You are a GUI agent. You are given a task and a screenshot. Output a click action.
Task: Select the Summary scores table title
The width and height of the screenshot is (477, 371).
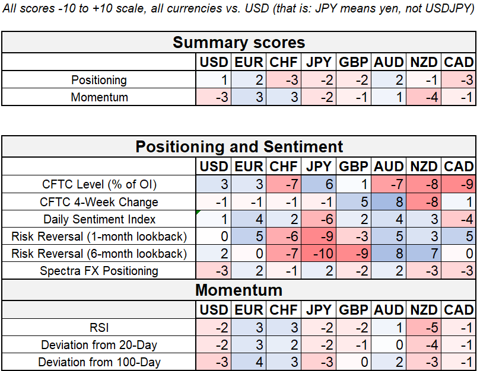238,43
